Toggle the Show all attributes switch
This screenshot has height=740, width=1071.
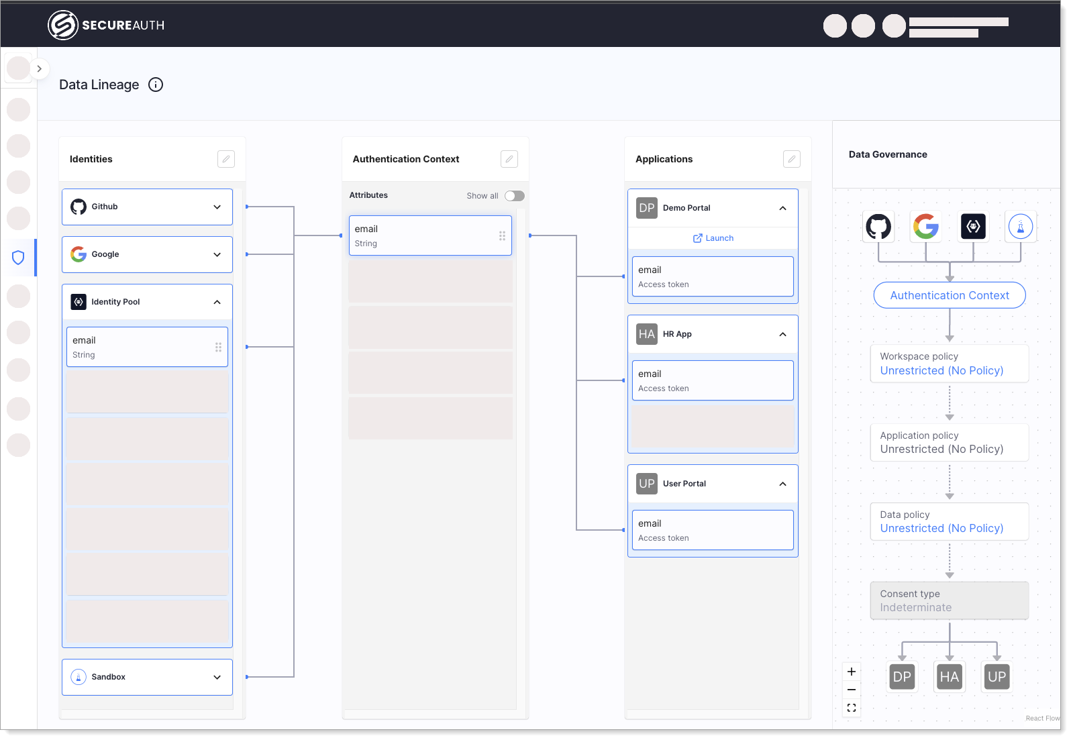tap(515, 196)
